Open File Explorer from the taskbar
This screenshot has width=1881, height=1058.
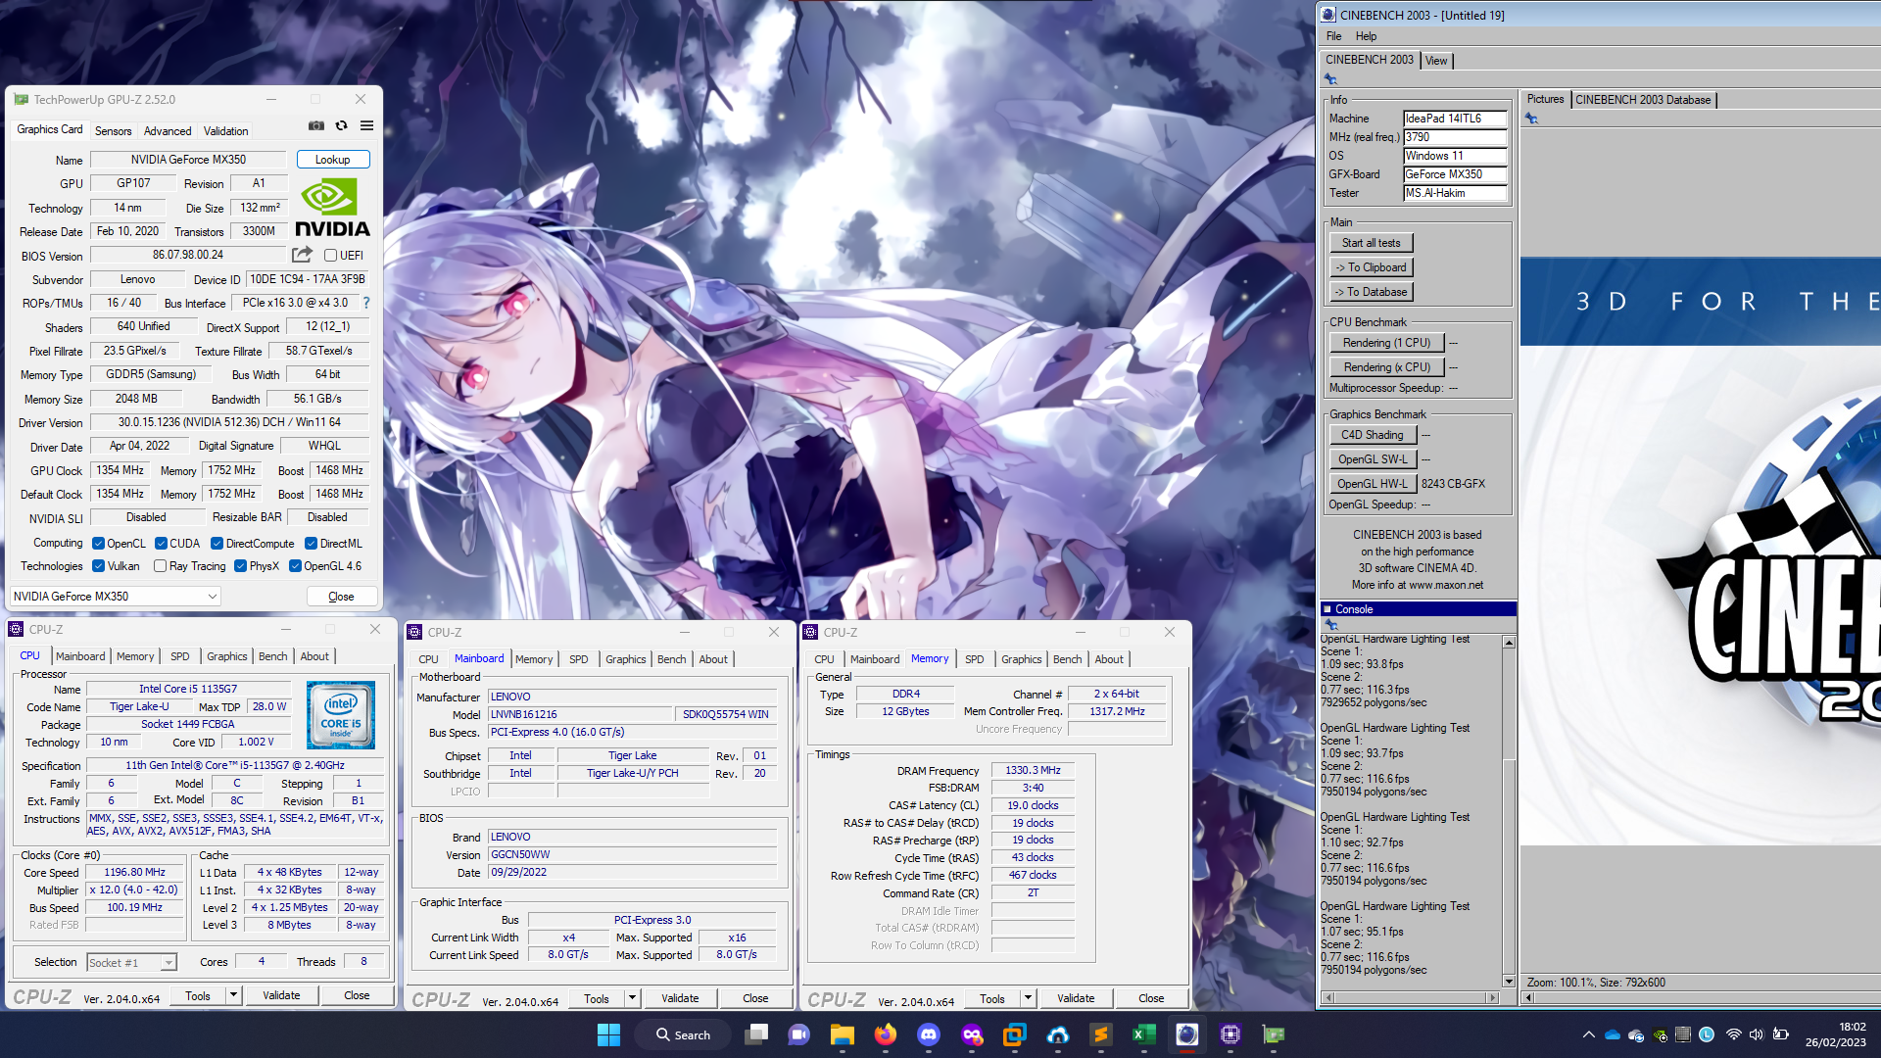843,1034
